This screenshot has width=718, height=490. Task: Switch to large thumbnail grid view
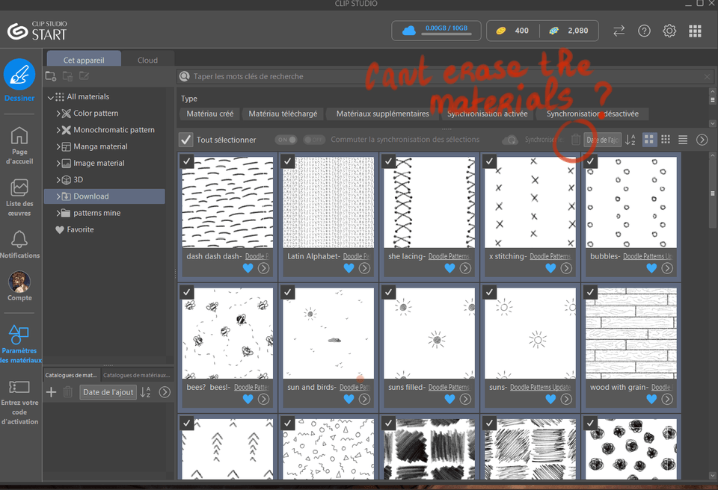649,140
